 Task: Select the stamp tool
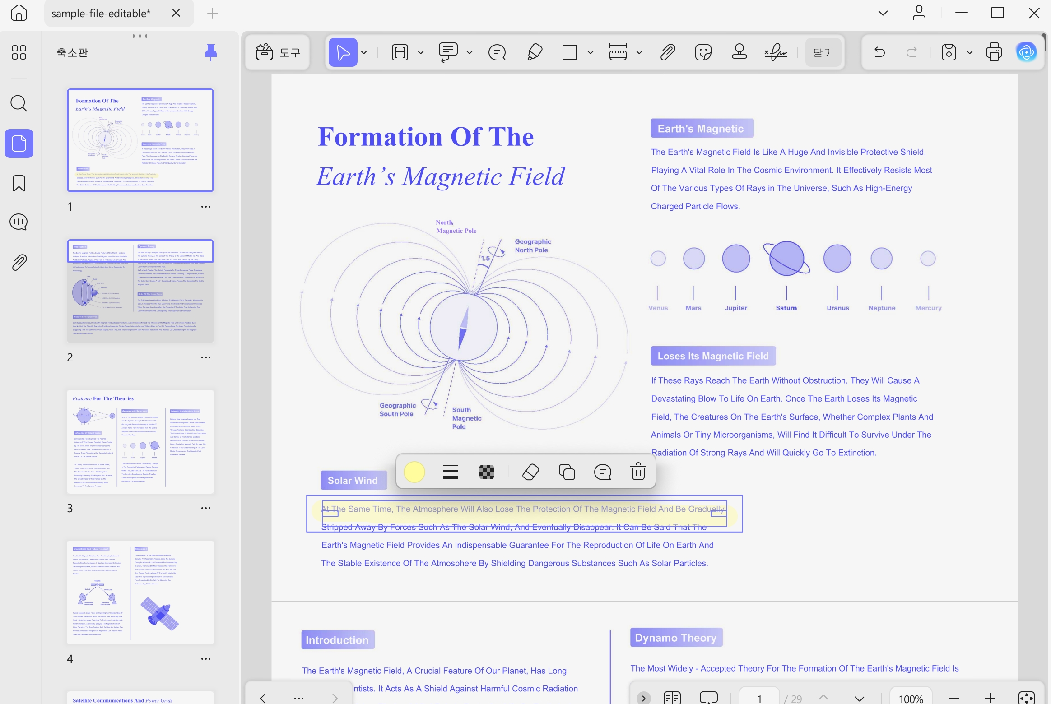[x=739, y=52]
